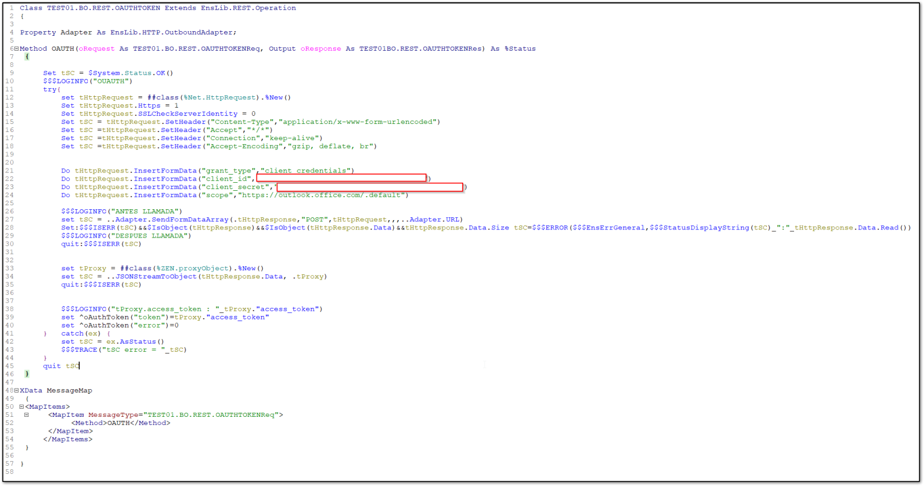This screenshot has width=924, height=486.
Task: Collapse the XData MessageMap block
Action: tap(16, 391)
